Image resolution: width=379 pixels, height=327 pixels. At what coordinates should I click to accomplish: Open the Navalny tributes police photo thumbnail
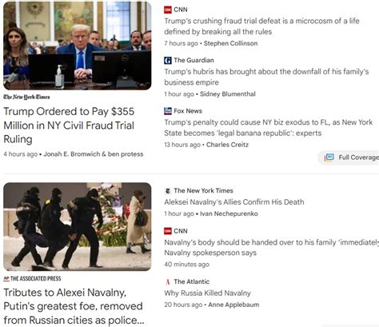(x=78, y=227)
